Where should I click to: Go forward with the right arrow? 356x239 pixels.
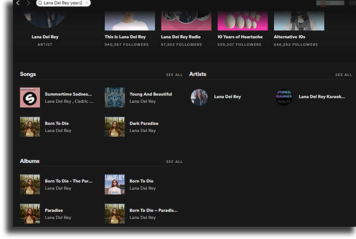click(28, 3)
